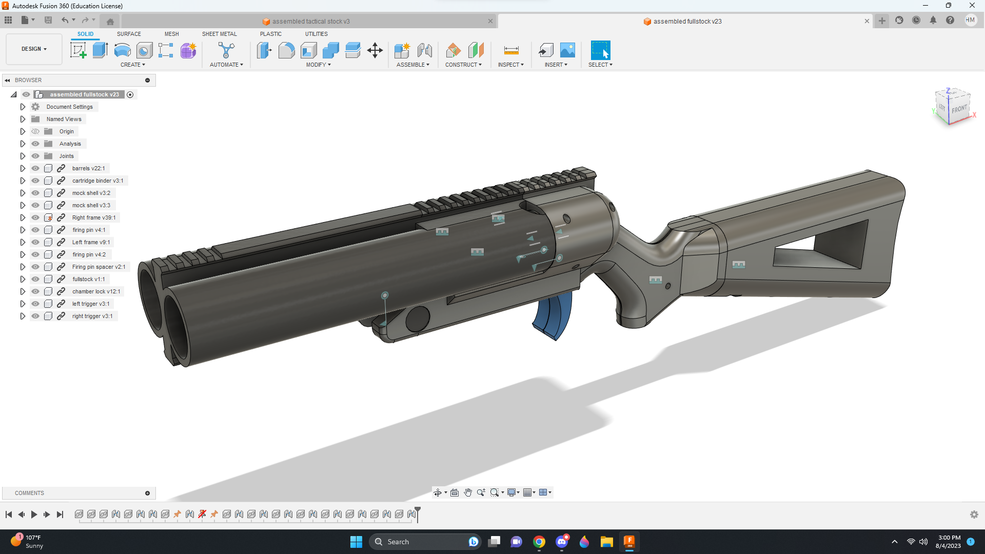Viewport: 985px width, 554px height.
Task: Show the hidden Origin folder
Action: (35, 131)
